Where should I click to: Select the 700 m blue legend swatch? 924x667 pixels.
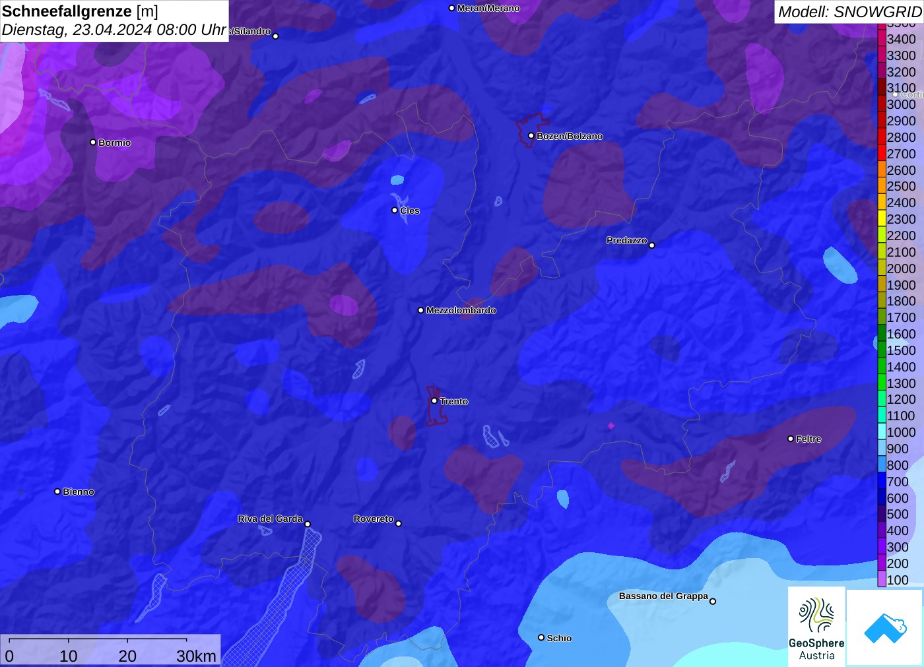click(x=882, y=482)
